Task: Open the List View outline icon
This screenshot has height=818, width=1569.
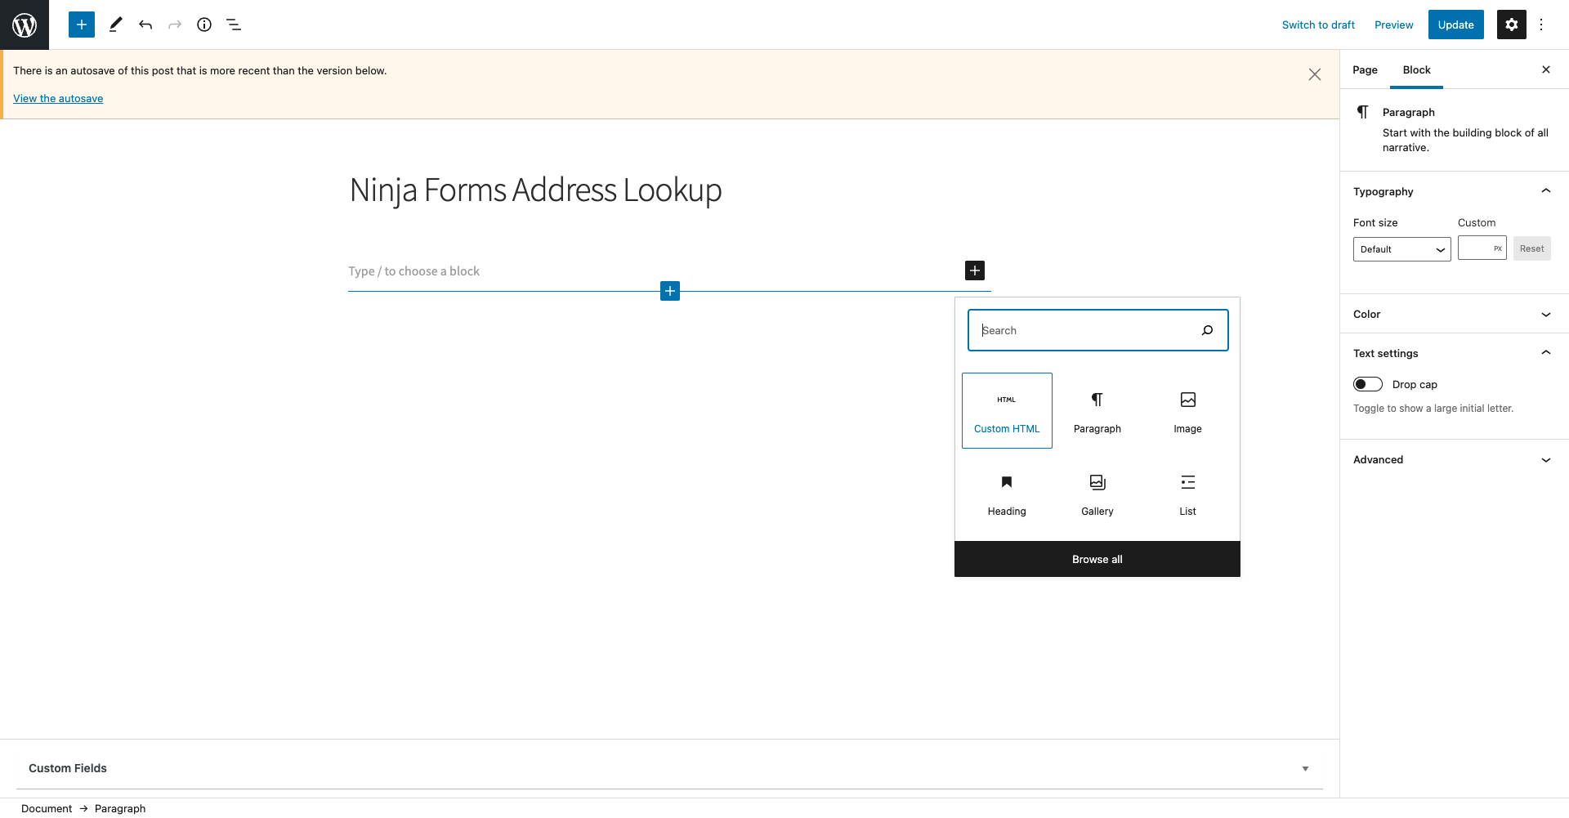Action: pos(234,25)
